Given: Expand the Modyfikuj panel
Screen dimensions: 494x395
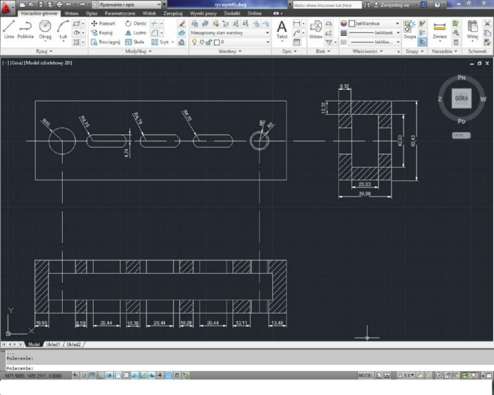Looking at the screenshot, I should [138, 51].
